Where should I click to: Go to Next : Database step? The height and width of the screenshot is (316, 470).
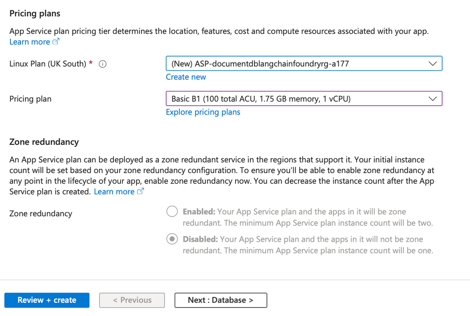[220, 300]
